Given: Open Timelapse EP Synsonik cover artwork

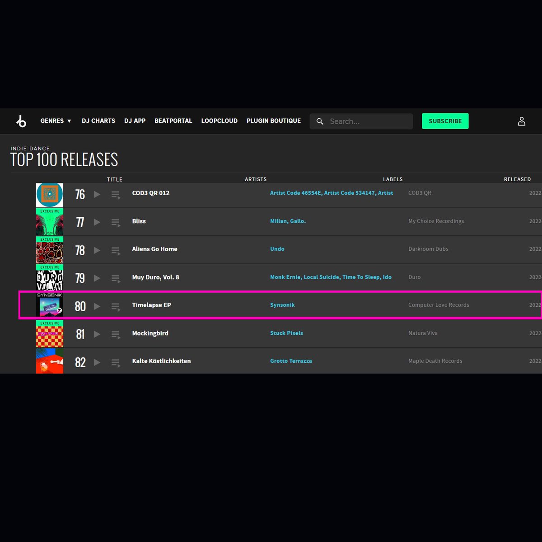Looking at the screenshot, I should 50,305.
